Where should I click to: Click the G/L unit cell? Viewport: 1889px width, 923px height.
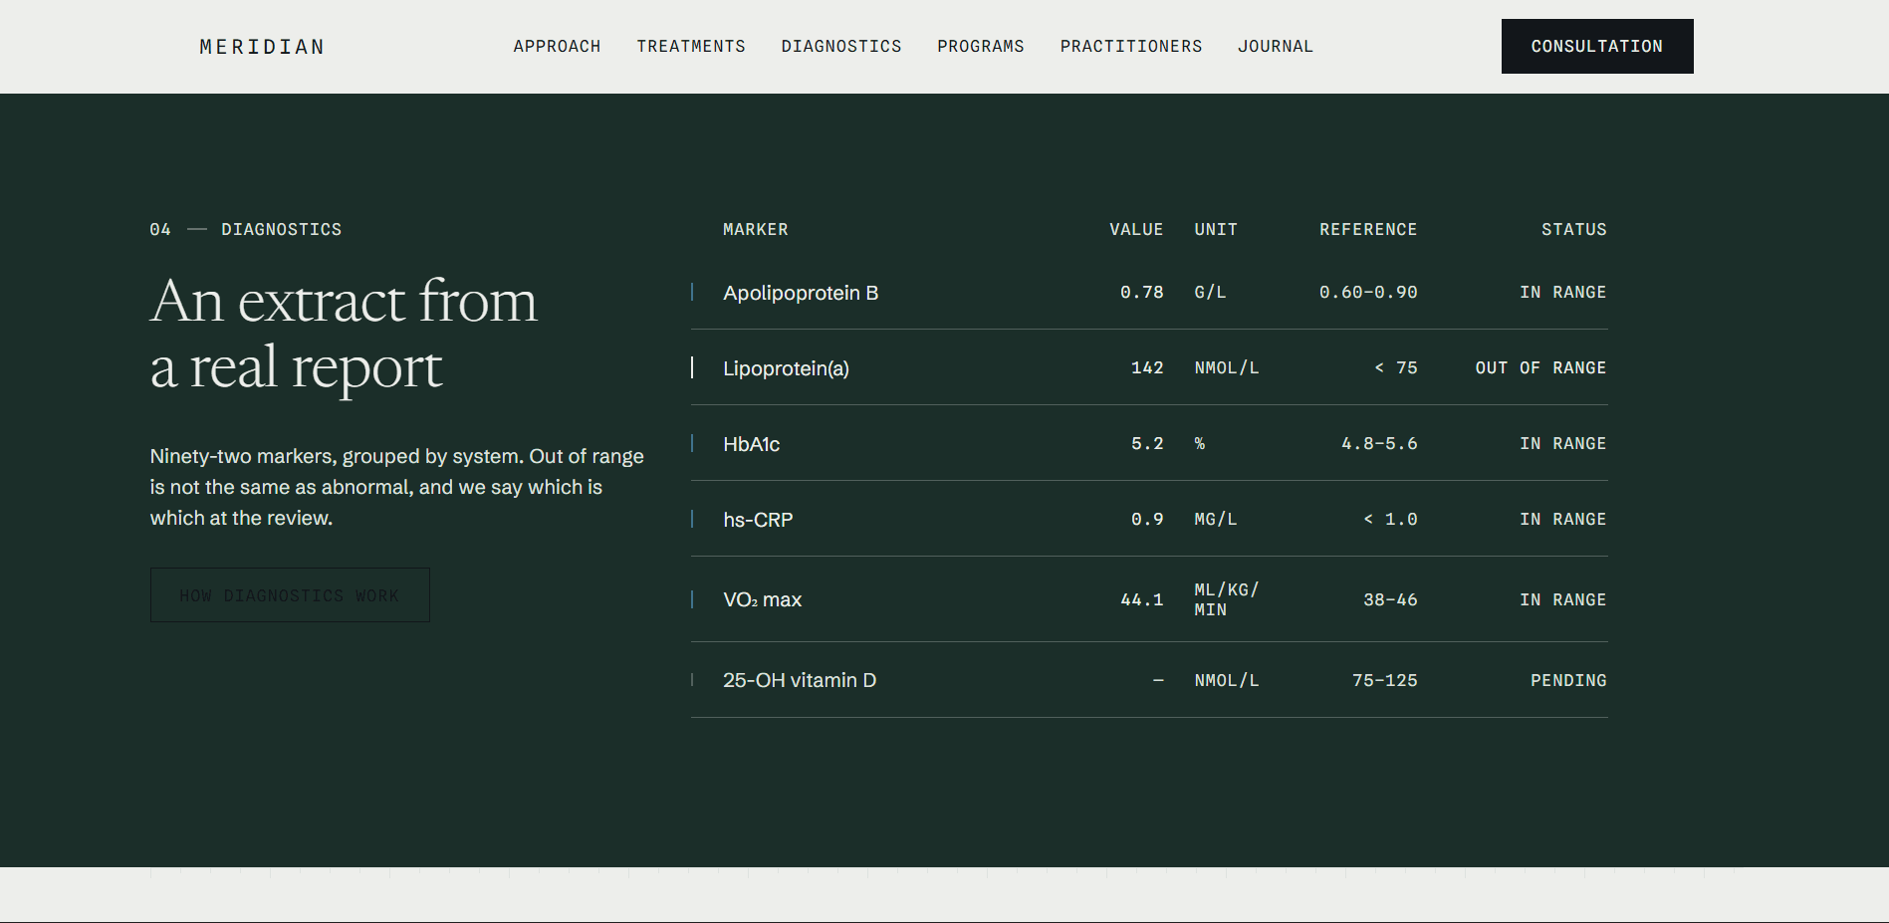pyautogui.click(x=1210, y=293)
